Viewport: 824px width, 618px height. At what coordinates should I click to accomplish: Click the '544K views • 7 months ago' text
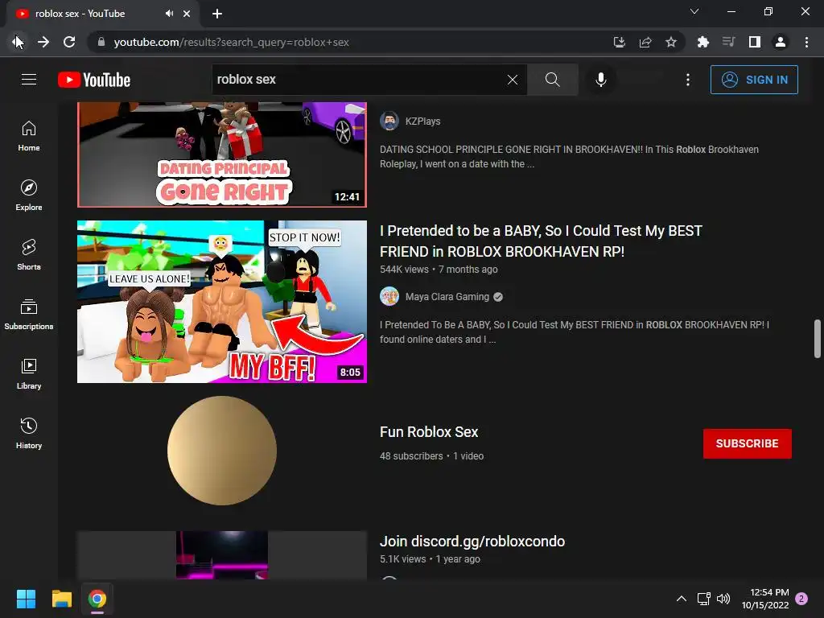click(x=439, y=270)
